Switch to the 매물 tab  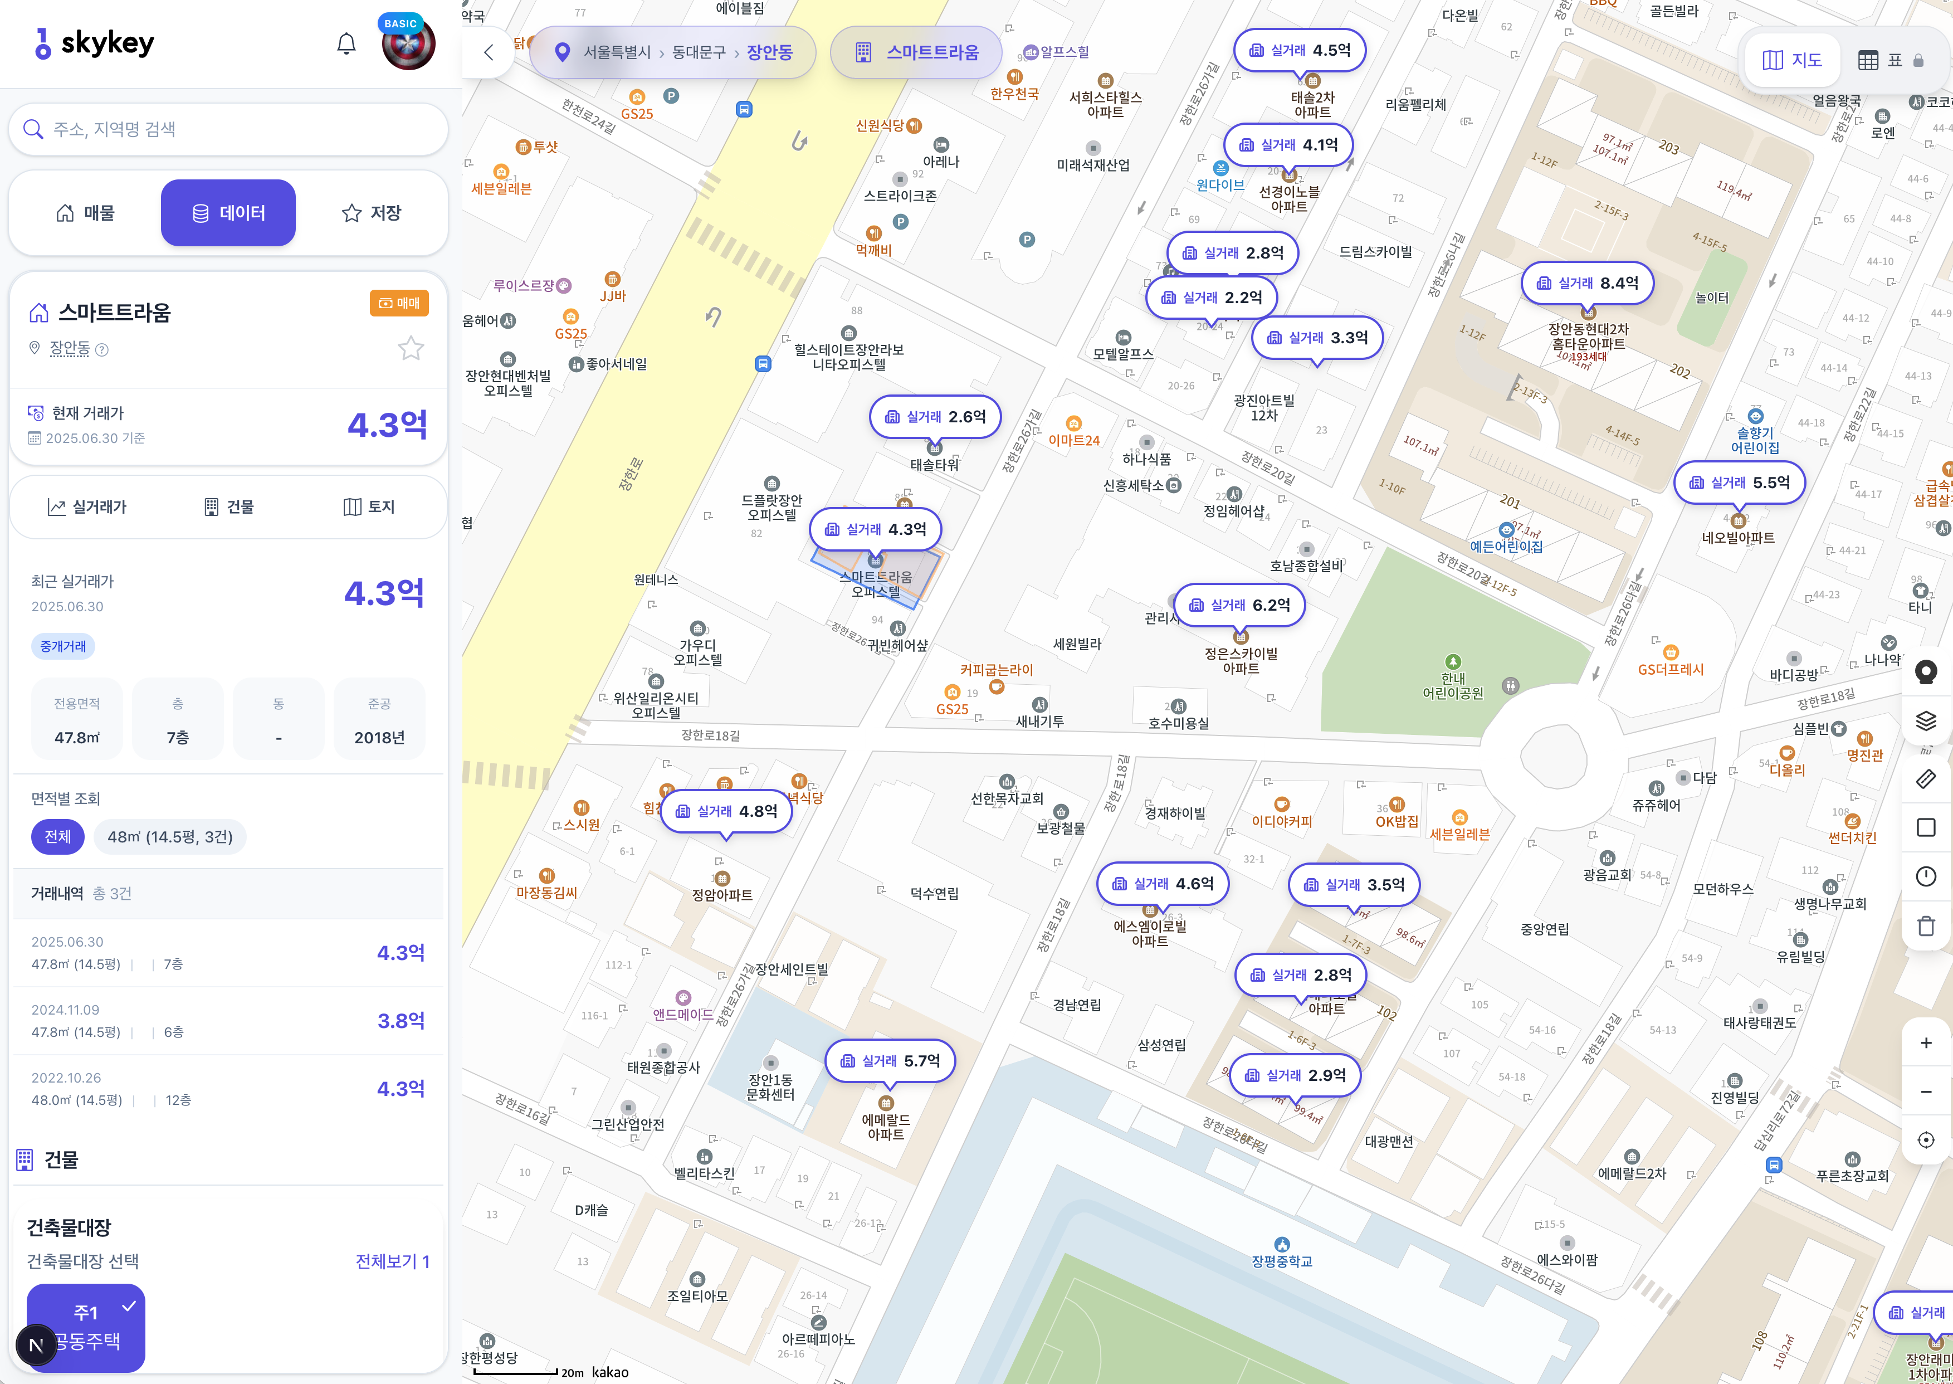pyautogui.click(x=85, y=213)
